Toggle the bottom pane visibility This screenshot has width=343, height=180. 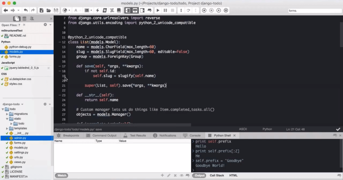tap(135, 10)
